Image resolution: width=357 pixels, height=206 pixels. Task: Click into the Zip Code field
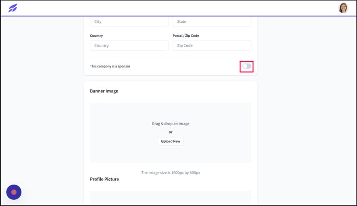coord(212,46)
